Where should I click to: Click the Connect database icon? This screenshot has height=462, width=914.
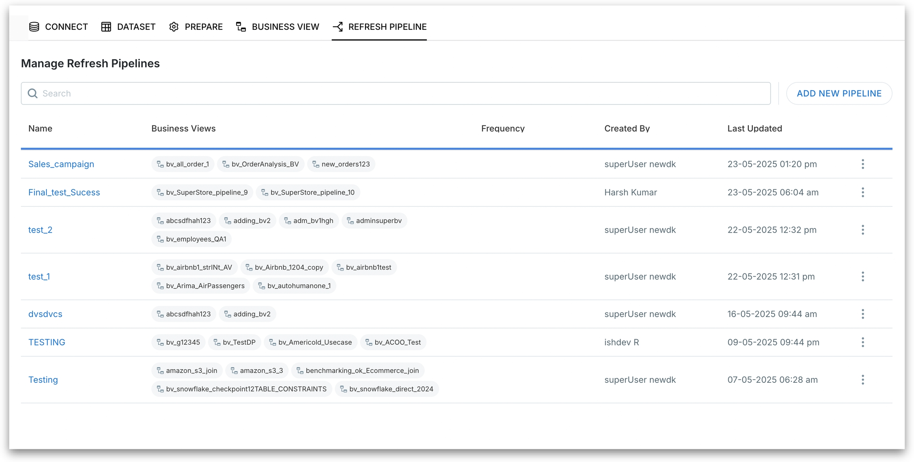34,27
